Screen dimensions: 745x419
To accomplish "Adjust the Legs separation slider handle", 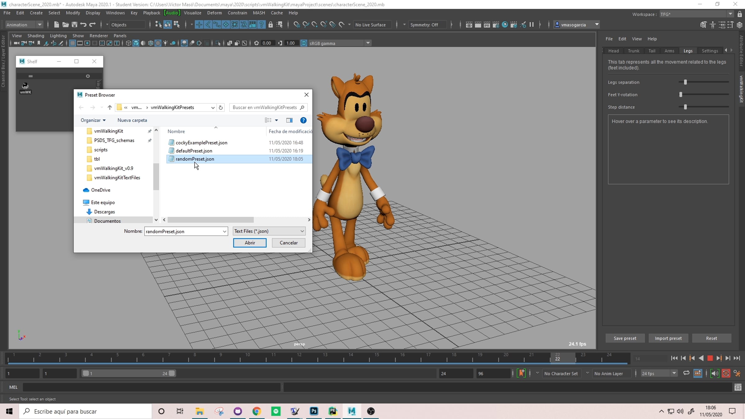I will click(x=685, y=82).
